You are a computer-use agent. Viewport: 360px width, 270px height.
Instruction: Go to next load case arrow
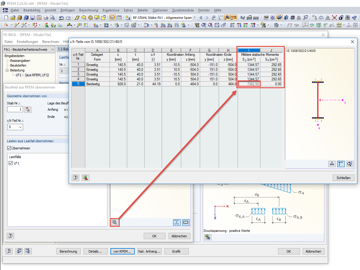pos(207,17)
